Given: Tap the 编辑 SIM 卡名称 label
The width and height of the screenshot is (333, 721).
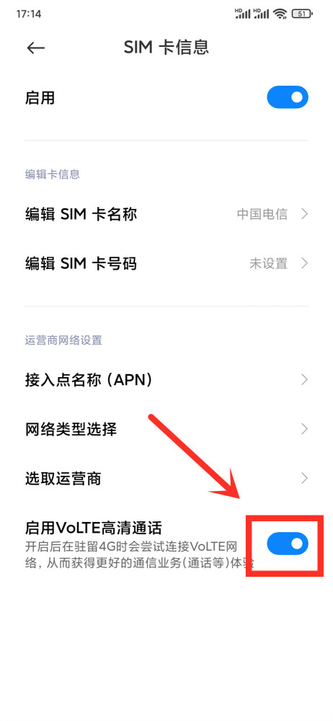Looking at the screenshot, I should pyautogui.click(x=81, y=214).
